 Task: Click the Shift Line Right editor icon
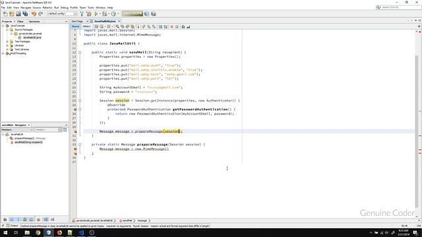pyautogui.click(x=166, y=26)
